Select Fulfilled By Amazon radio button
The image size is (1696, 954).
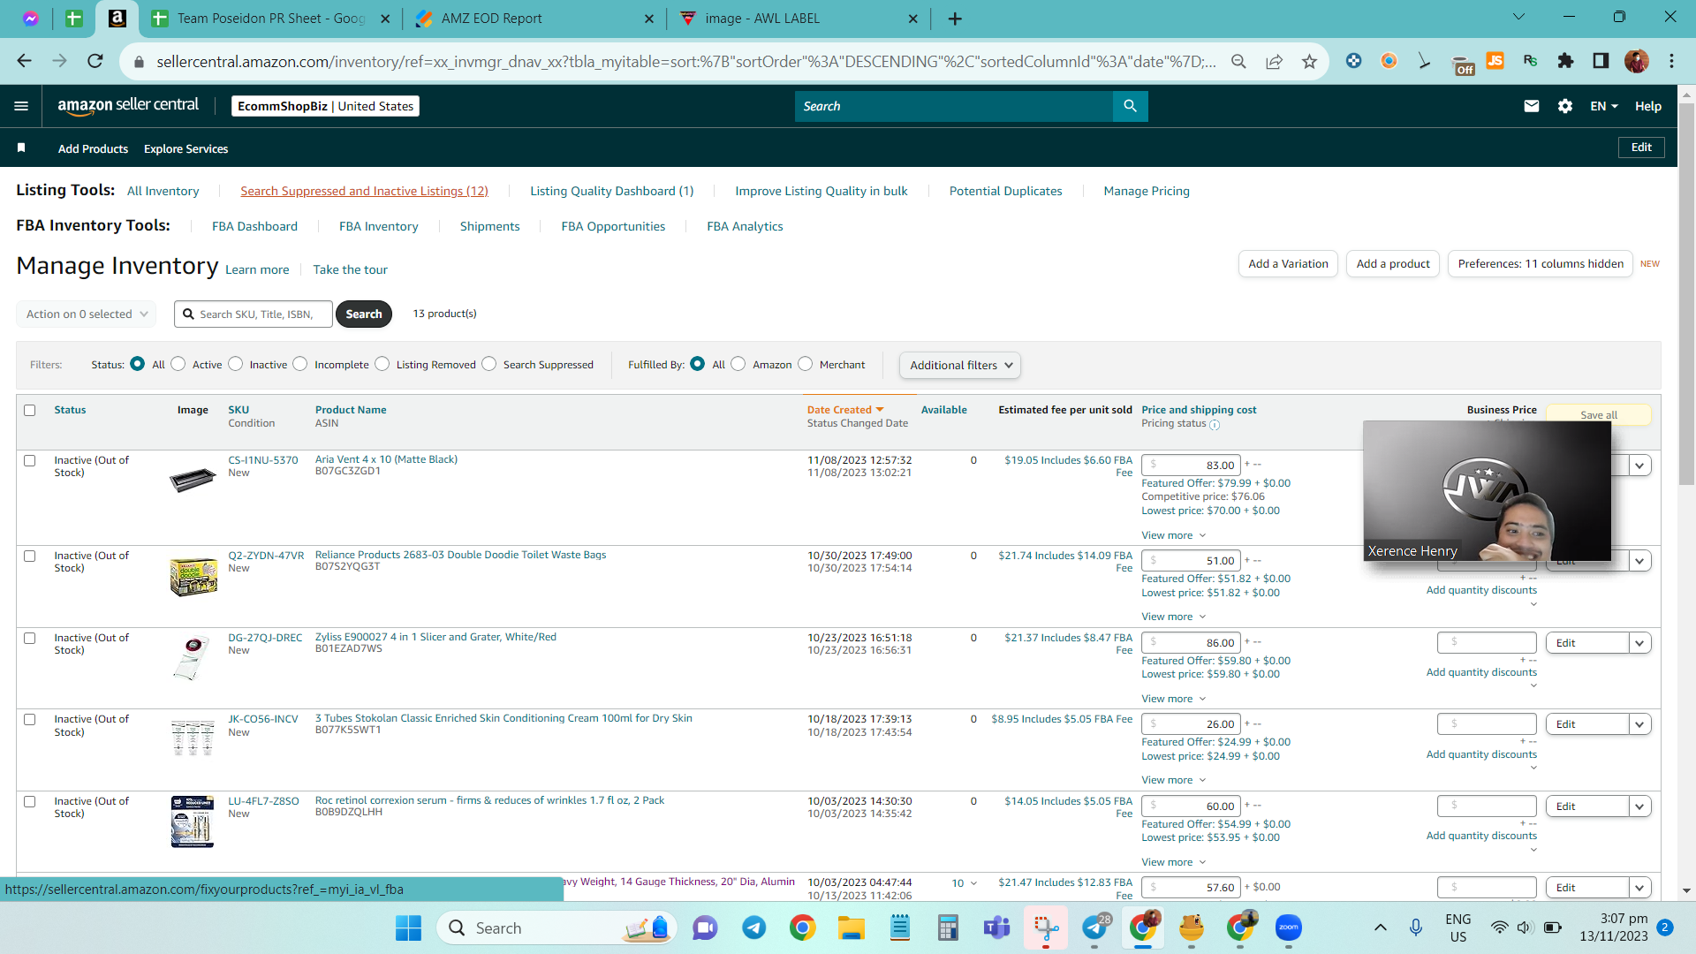tap(738, 364)
